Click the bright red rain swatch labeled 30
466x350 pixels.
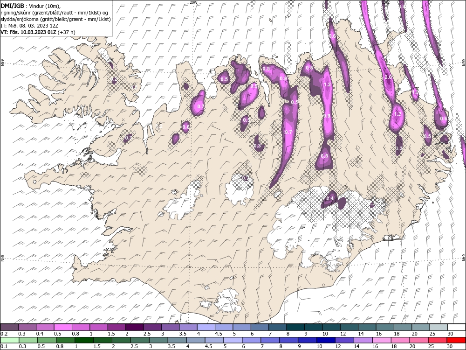point(457,340)
